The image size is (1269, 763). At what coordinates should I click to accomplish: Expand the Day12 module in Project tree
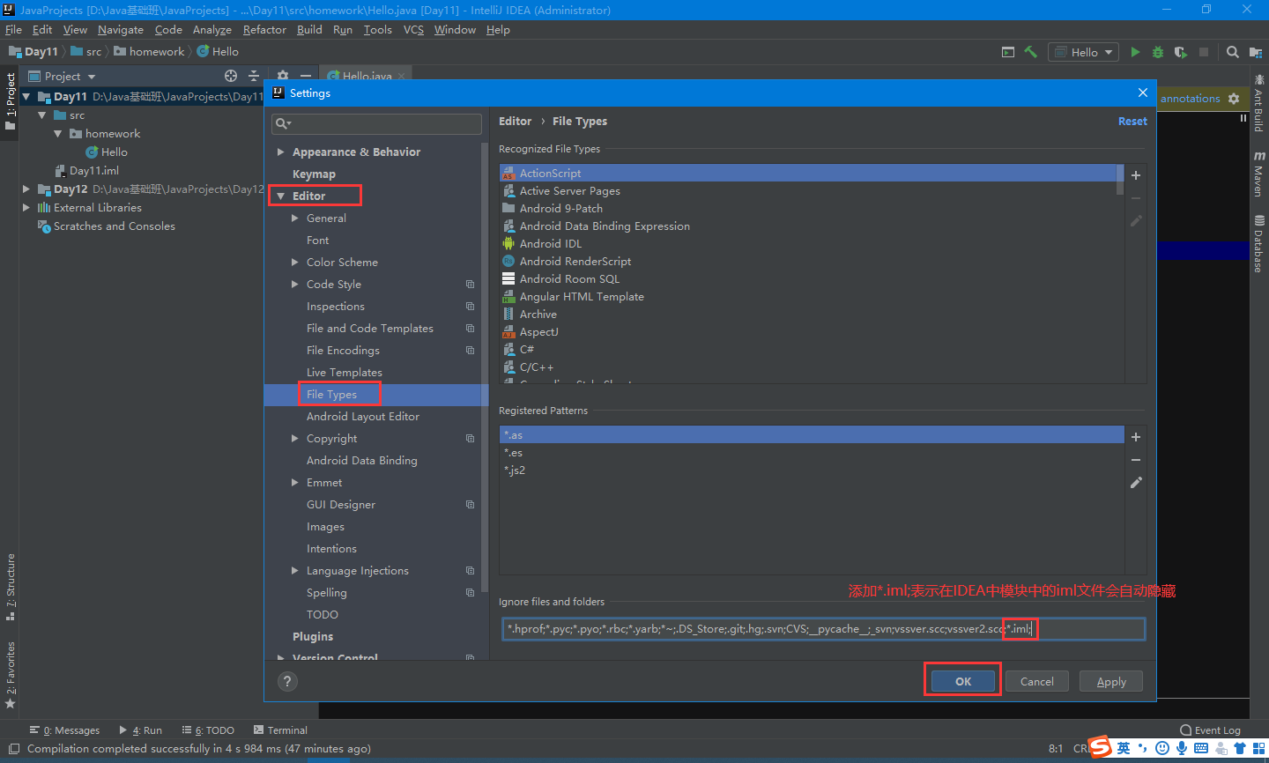(26, 189)
